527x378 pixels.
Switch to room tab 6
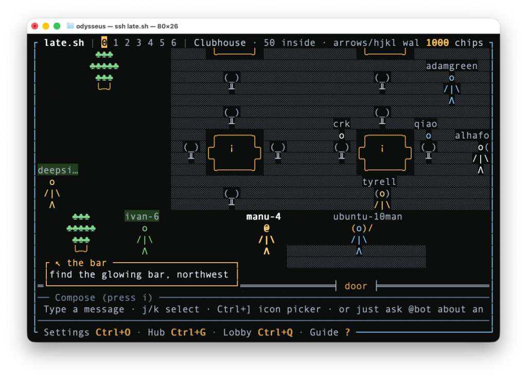pyautogui.click(x=174, y=43)
